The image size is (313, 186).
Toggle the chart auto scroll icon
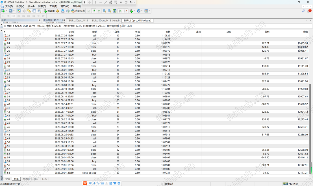[120, 11]
